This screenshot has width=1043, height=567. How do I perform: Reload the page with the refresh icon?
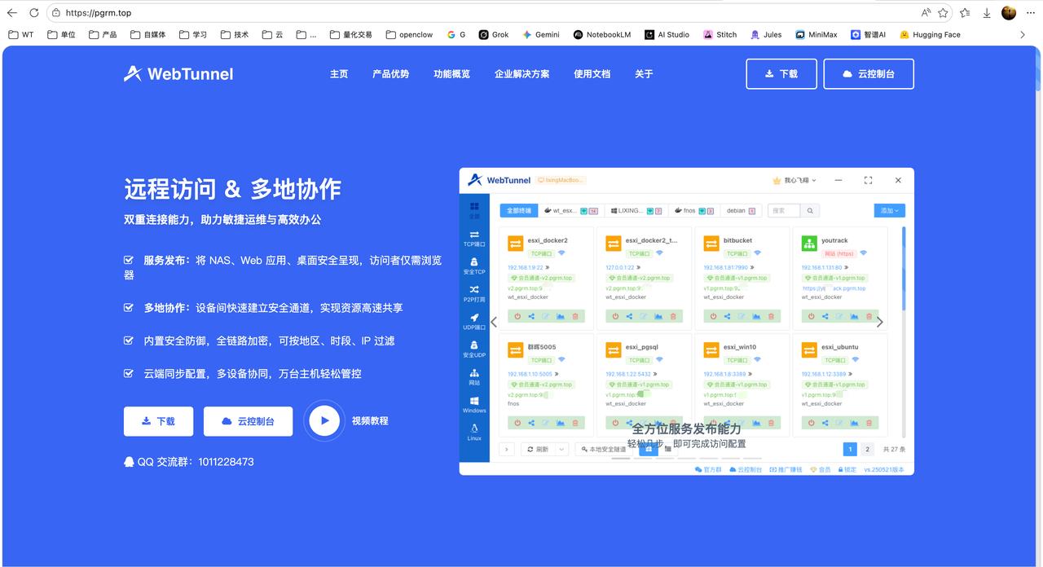click(34, 13)
